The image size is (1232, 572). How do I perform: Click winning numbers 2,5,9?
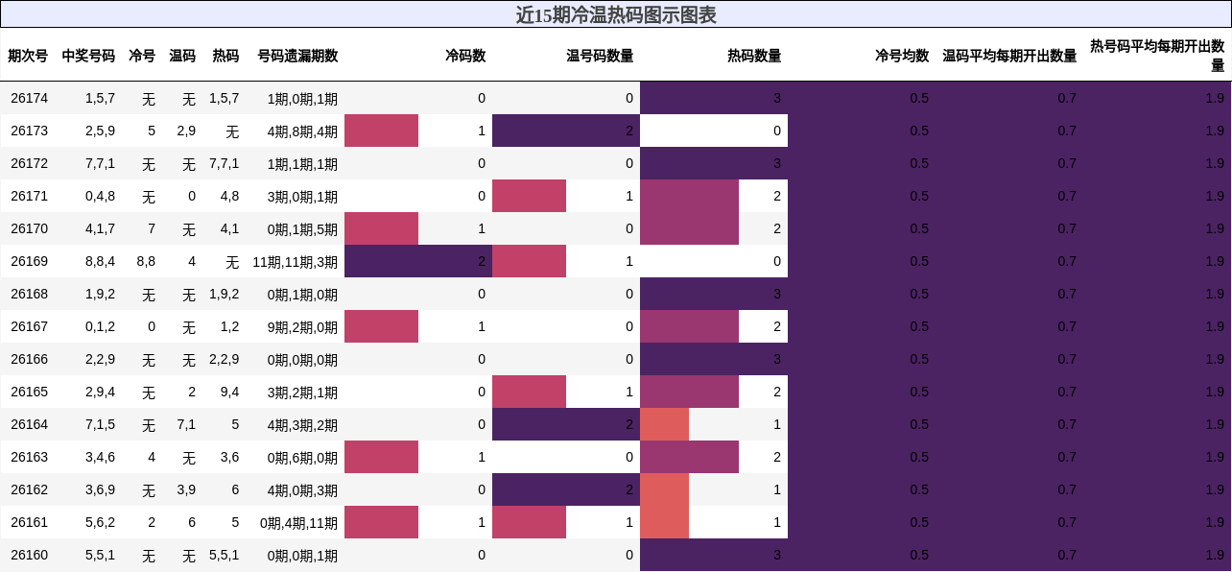(100, 131)
